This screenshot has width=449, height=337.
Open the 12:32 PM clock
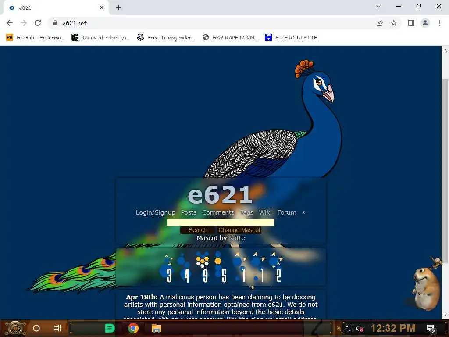[393, 328]
